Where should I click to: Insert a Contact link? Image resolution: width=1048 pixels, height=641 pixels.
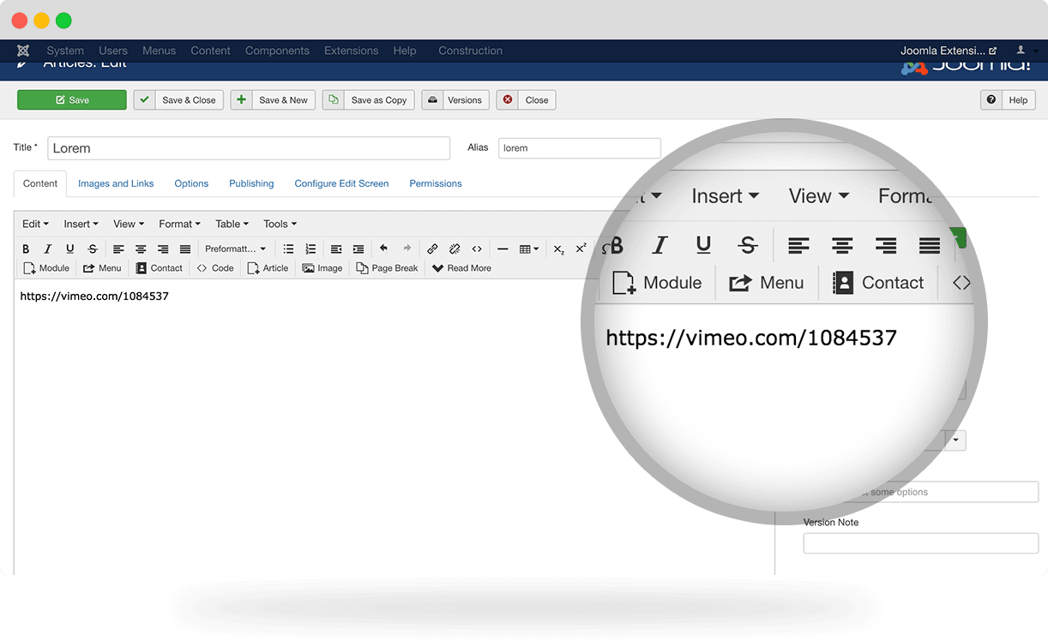point(159,268)
